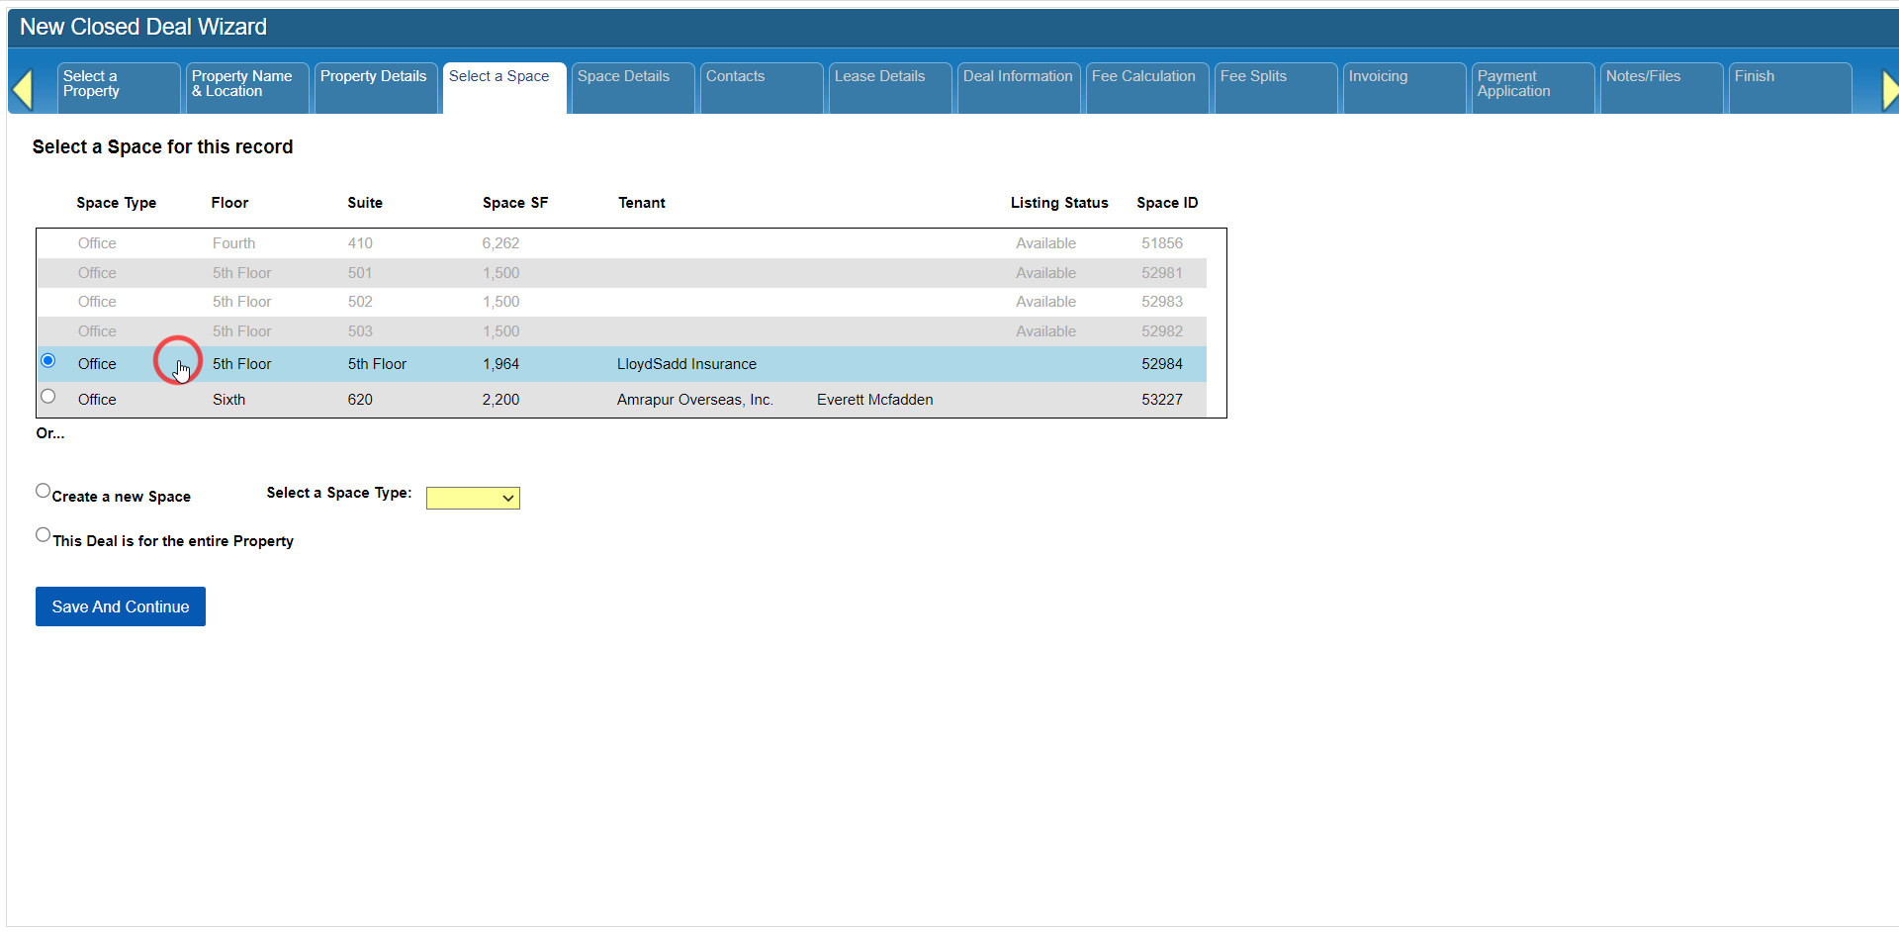Image resolution: width=1899 pixels, height=932 pixels.
Task: Go to Lease Details tab
Action: [x=890, y=88]
